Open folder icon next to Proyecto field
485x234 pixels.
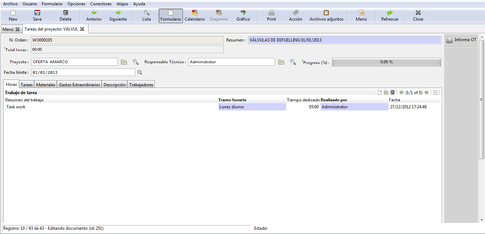(x=124, y=62)
